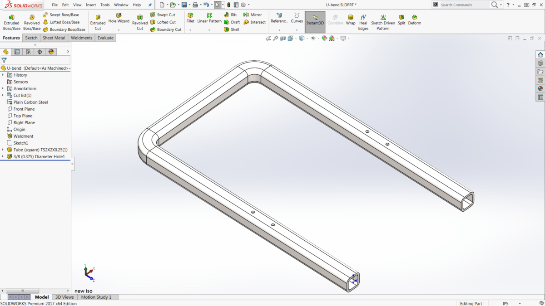This screenshot has height=306, width=545.
Task: Expand the Tube (square) TS2X2X0.25 feature
Action: 4,150
